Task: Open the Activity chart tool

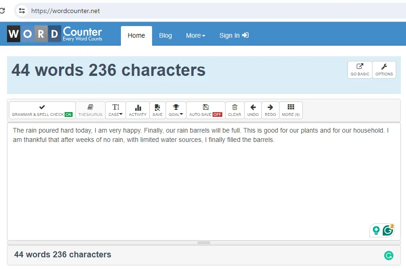Action: (138, 110)
